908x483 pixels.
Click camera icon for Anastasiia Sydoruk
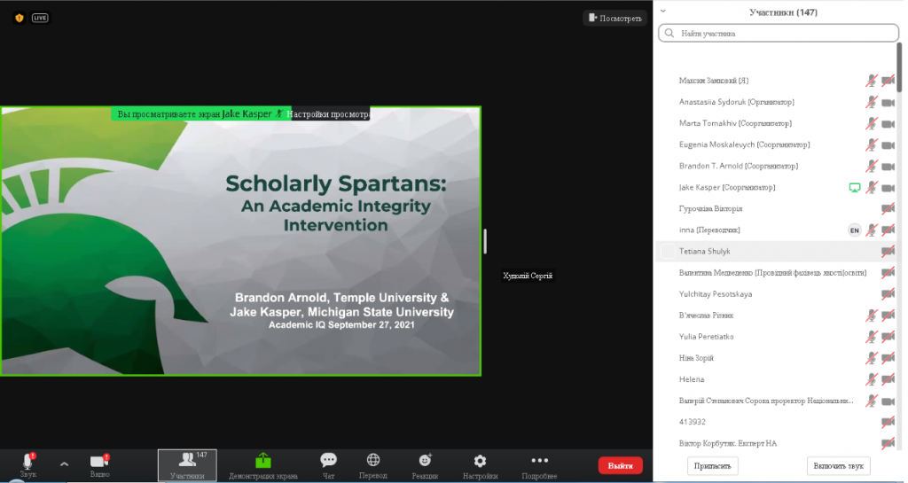(888, 103)
